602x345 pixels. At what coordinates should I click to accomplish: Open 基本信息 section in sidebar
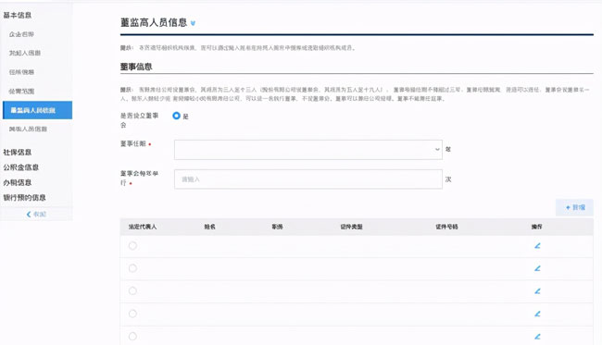pyautogui.click(x=18, y=15)
